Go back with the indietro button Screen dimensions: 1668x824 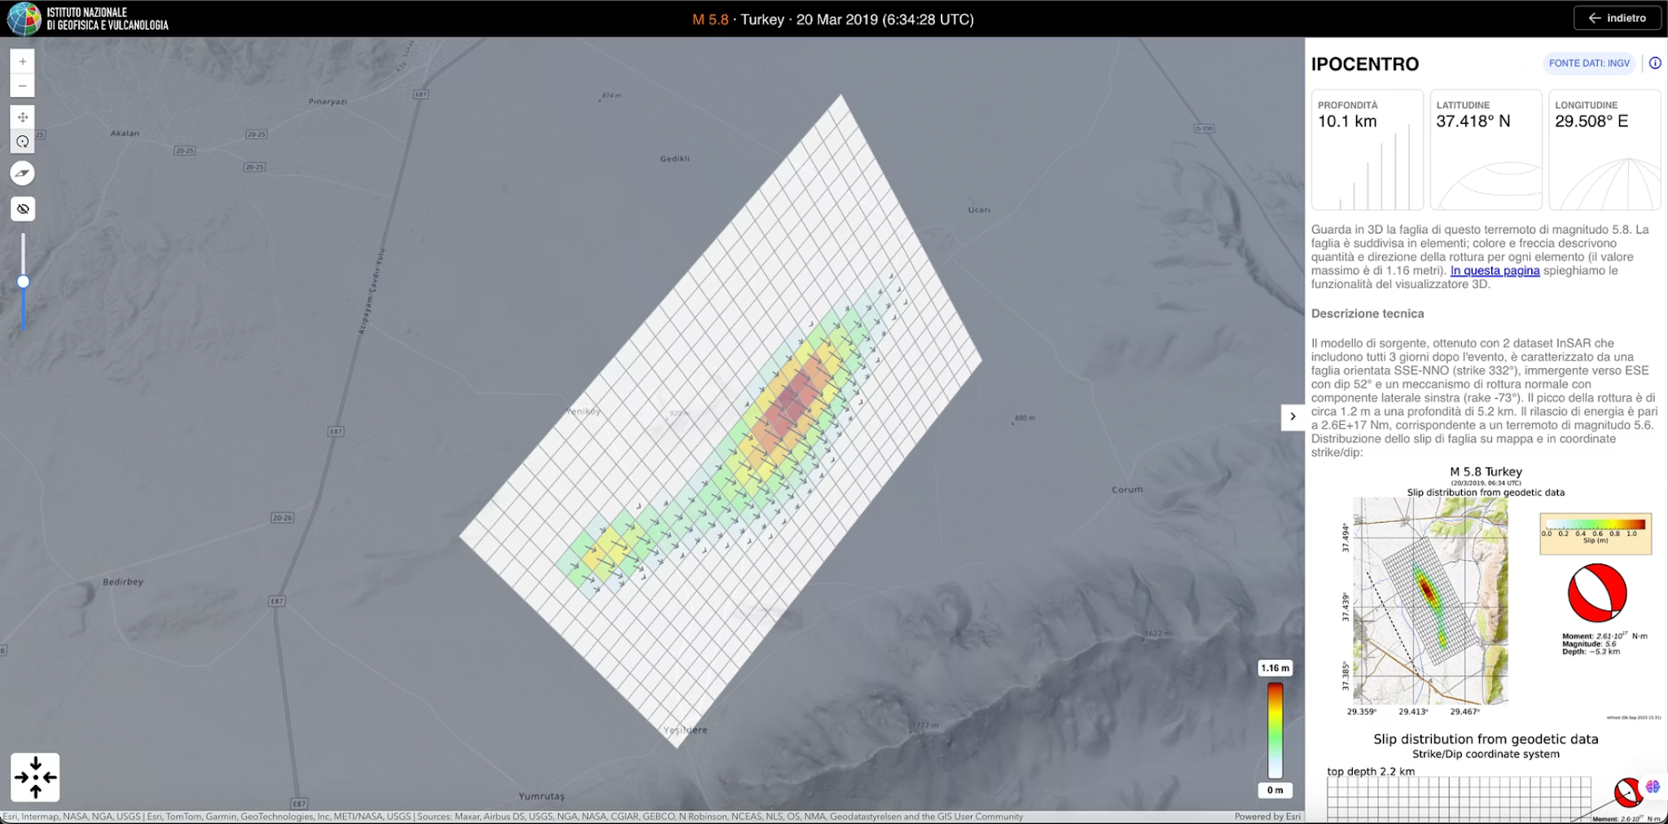[x=1617, y=18]
